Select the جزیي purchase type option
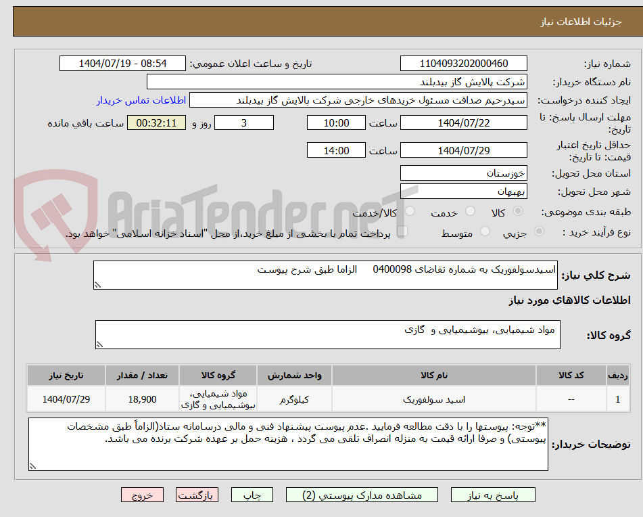The width and height of the screenshot is (643, 517). pyautogui.click(x=539, y=230)
